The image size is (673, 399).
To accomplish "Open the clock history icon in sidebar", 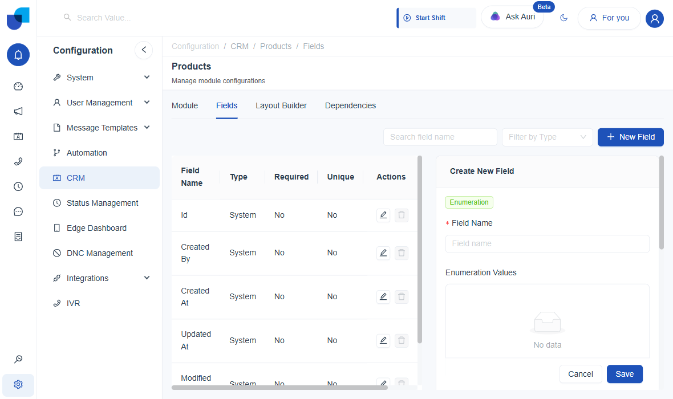I will (x=18, y=186).
